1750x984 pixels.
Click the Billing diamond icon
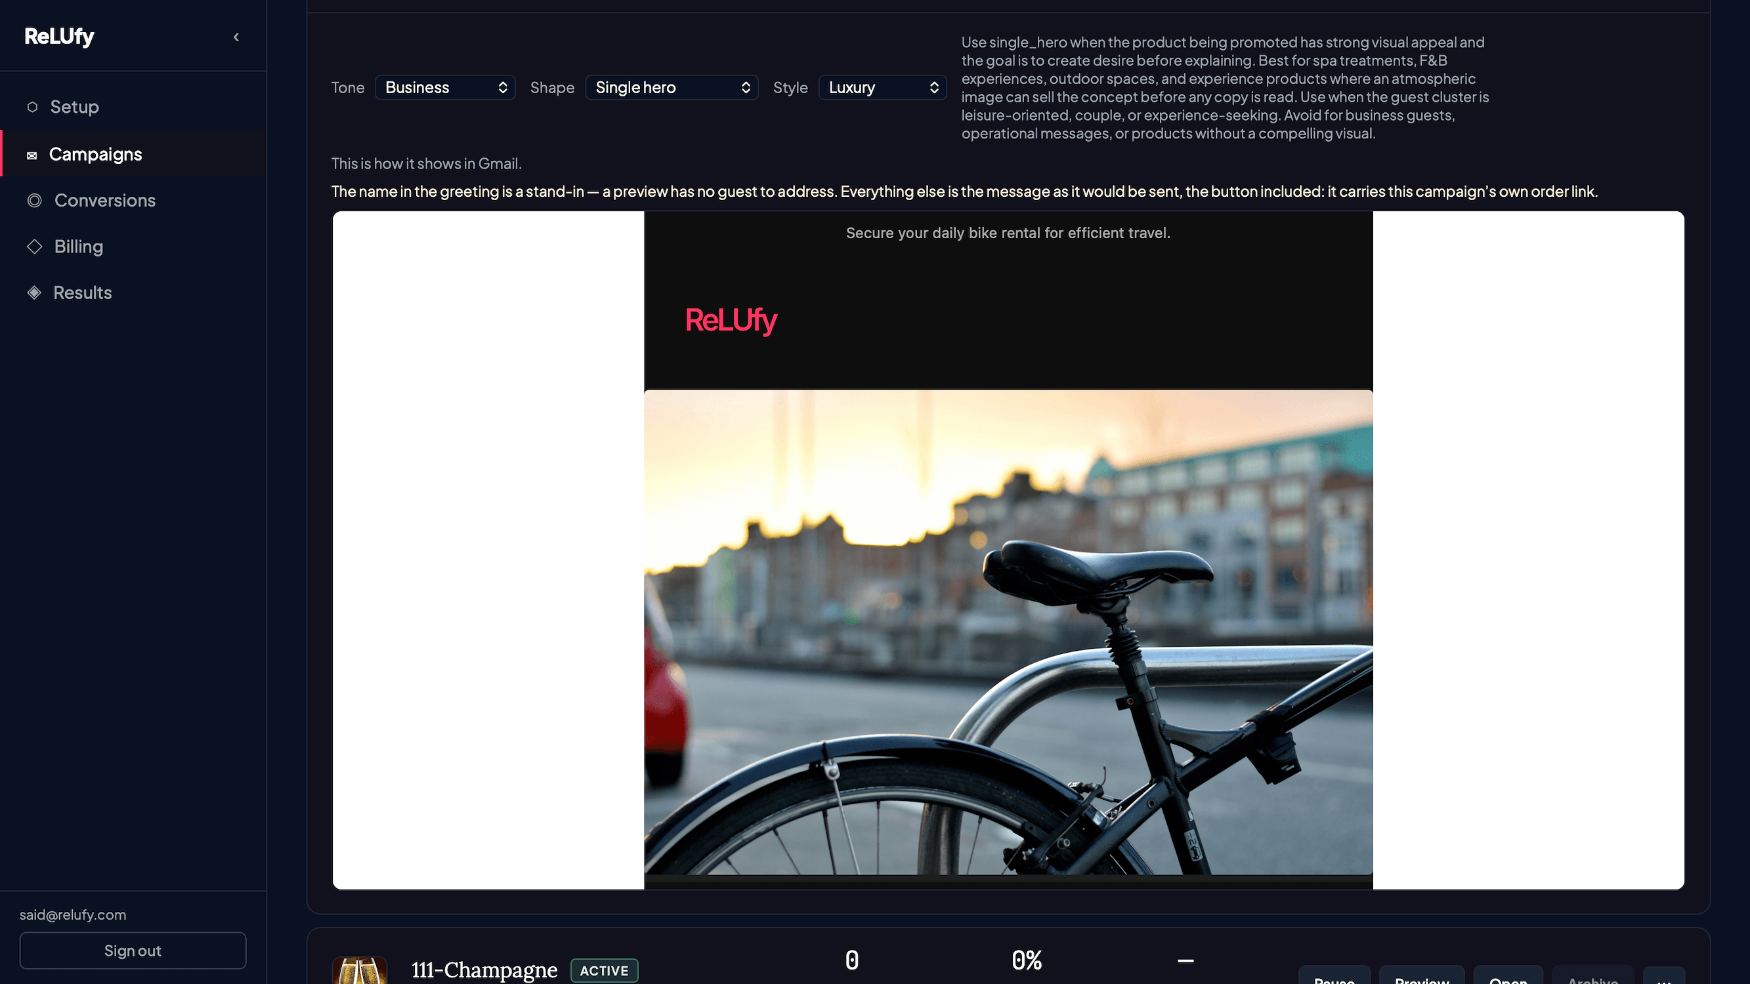pyautogui.click(x=35, y=247)
